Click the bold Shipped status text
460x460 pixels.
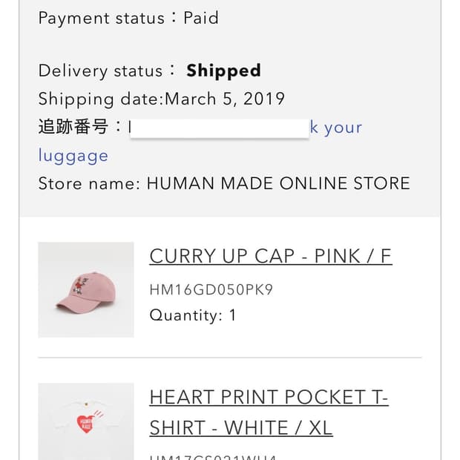223,71
